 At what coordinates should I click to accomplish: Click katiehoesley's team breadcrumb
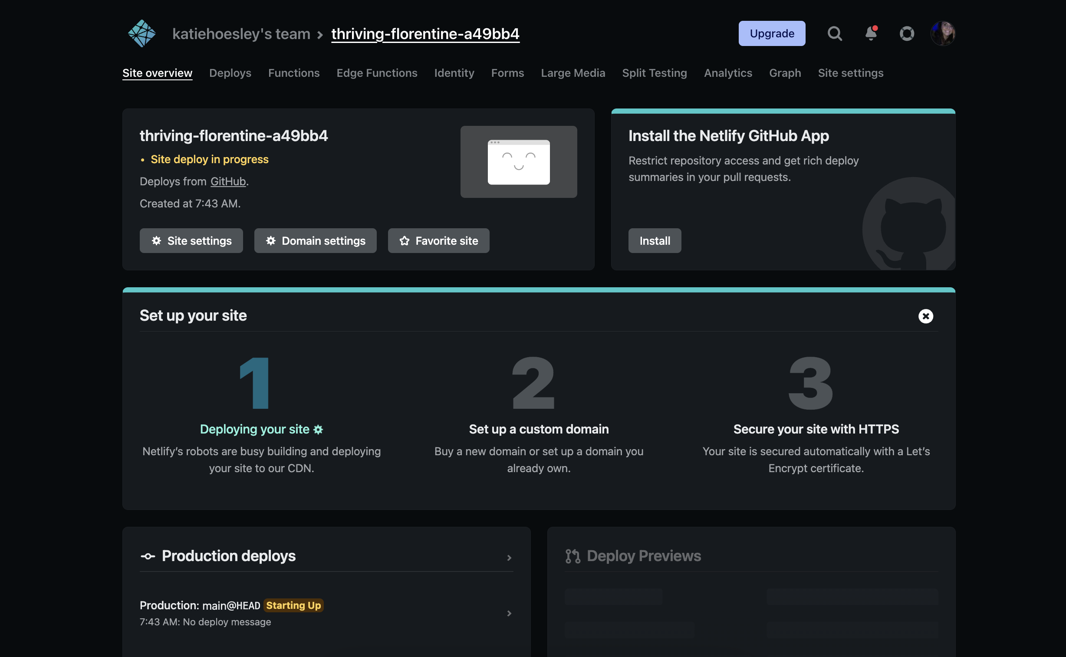(241, 34)
